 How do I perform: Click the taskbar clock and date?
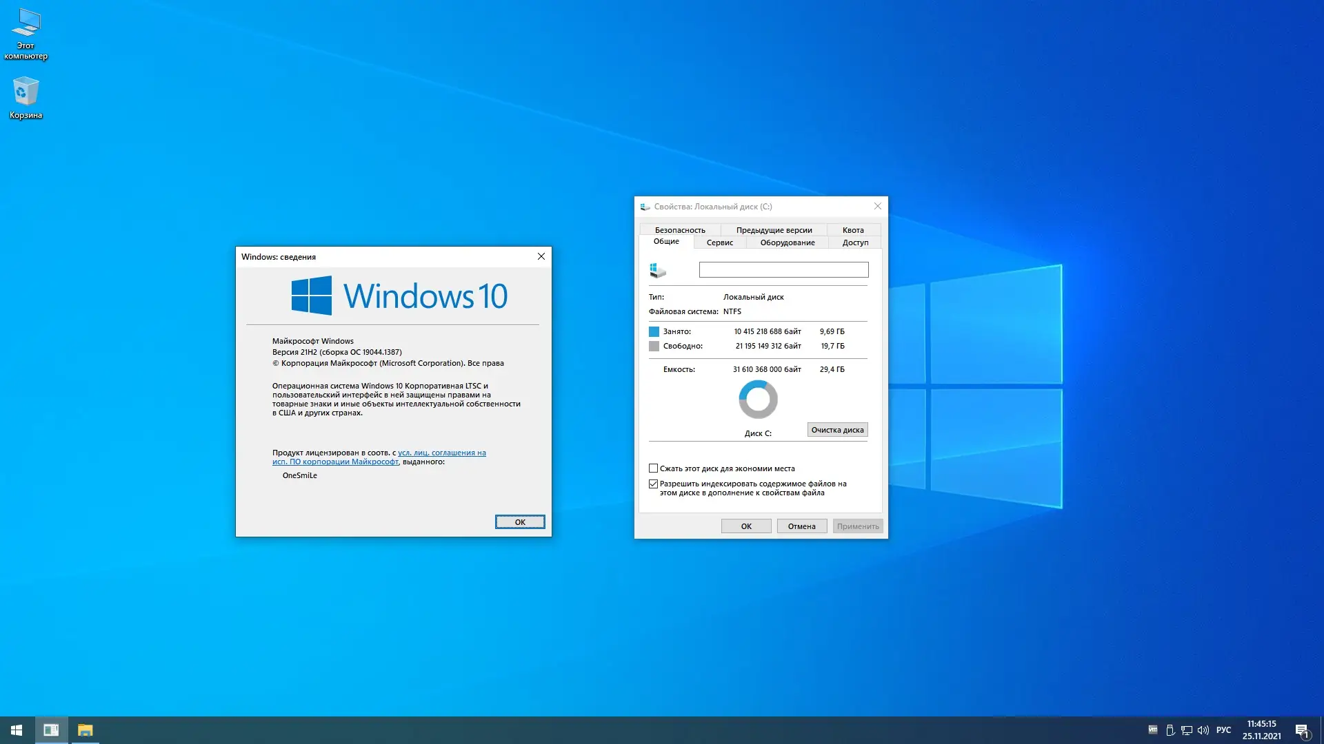pyautogui.click(x=1261, y=730)
